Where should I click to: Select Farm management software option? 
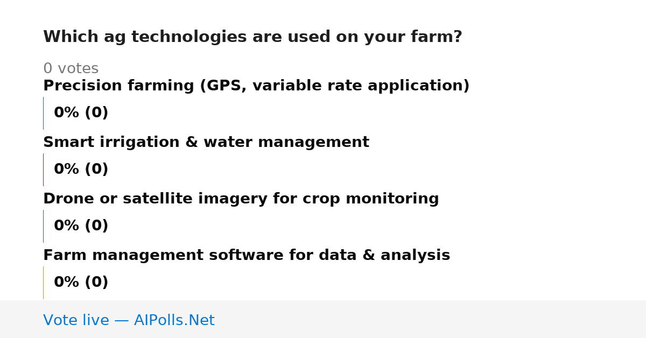pyautogui.click(x=247, y=256)
